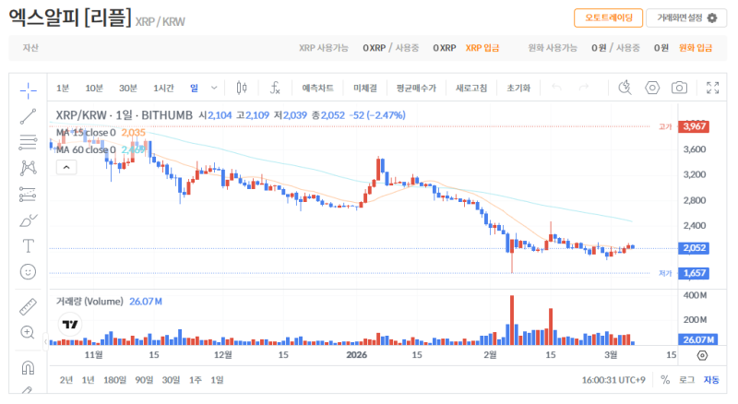The image size is (738, 404).
Task: Set range to 1일
Action: [x=217, y=380]
